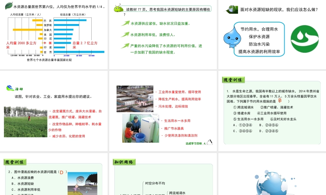Click the pen icon beside 达成学习目标 4

tap(210, 142)
